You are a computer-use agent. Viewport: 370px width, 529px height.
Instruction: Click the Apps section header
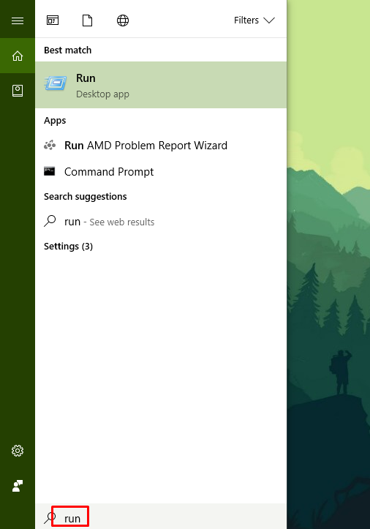55,121
